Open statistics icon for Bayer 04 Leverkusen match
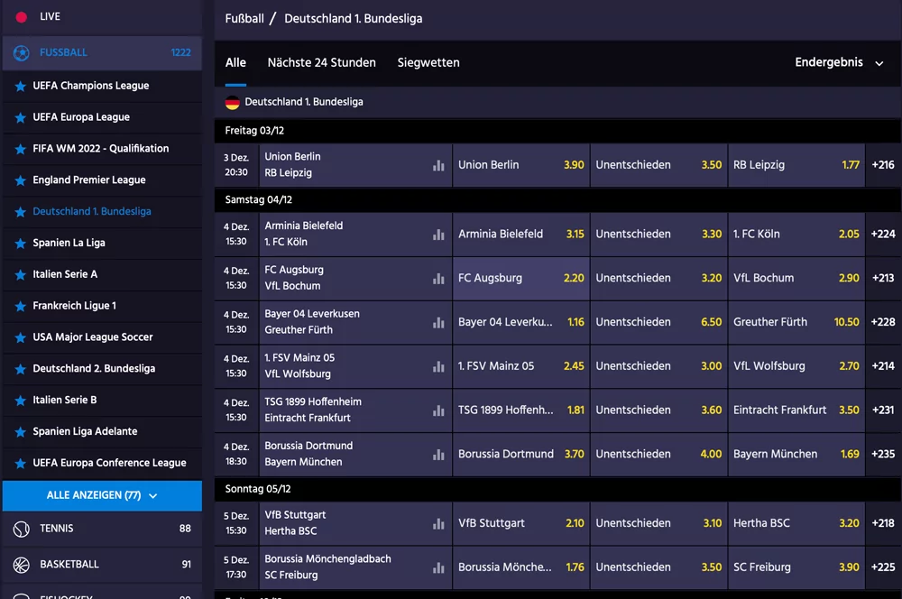The width and height of the screenshot is (902, 599). (x=438, y=323)
